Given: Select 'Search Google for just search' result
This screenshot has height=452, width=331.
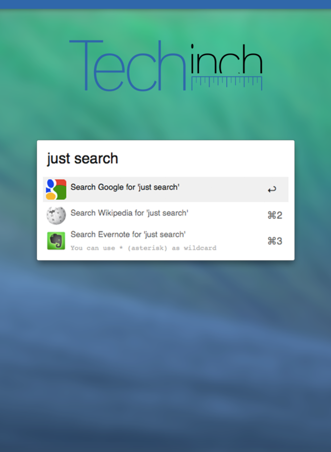Looking at the screenshot, I should point(165,189).
